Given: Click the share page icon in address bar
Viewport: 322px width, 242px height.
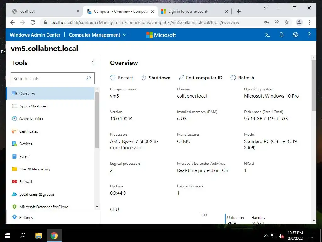Looking at the screenshot, I should (x=277, y=22).
